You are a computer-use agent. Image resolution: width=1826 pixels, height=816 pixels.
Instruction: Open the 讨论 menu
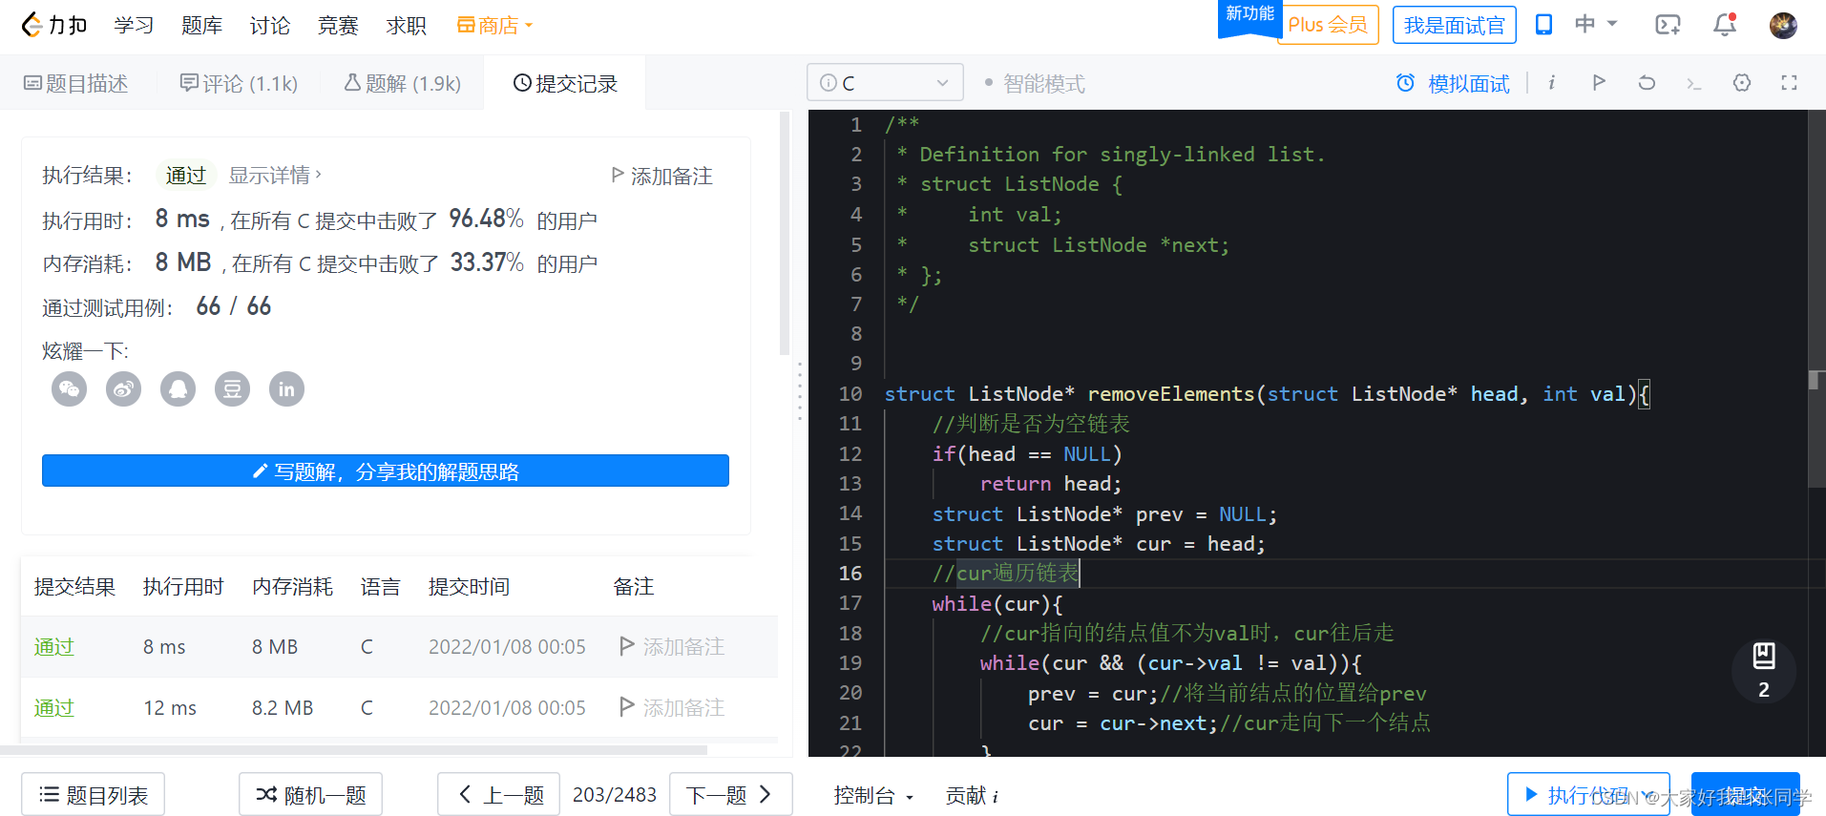(270, 26)
